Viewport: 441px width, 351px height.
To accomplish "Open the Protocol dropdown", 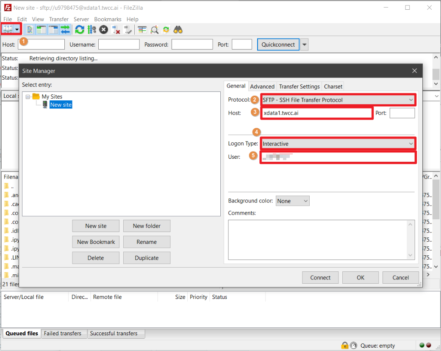I will pos(338,100).
